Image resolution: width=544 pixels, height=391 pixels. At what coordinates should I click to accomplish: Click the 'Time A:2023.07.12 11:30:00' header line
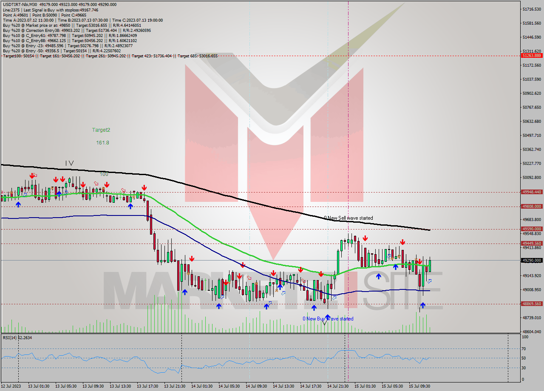pos(82,20)
